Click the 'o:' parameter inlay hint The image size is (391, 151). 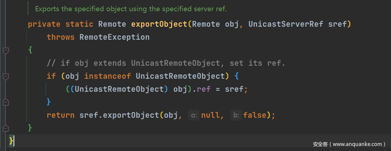(194, 115)
